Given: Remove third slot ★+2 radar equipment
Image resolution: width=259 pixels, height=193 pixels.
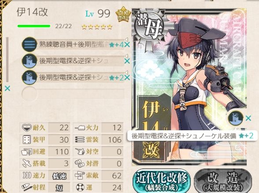Looking at the screenshot, I should (x=127, y=78).
